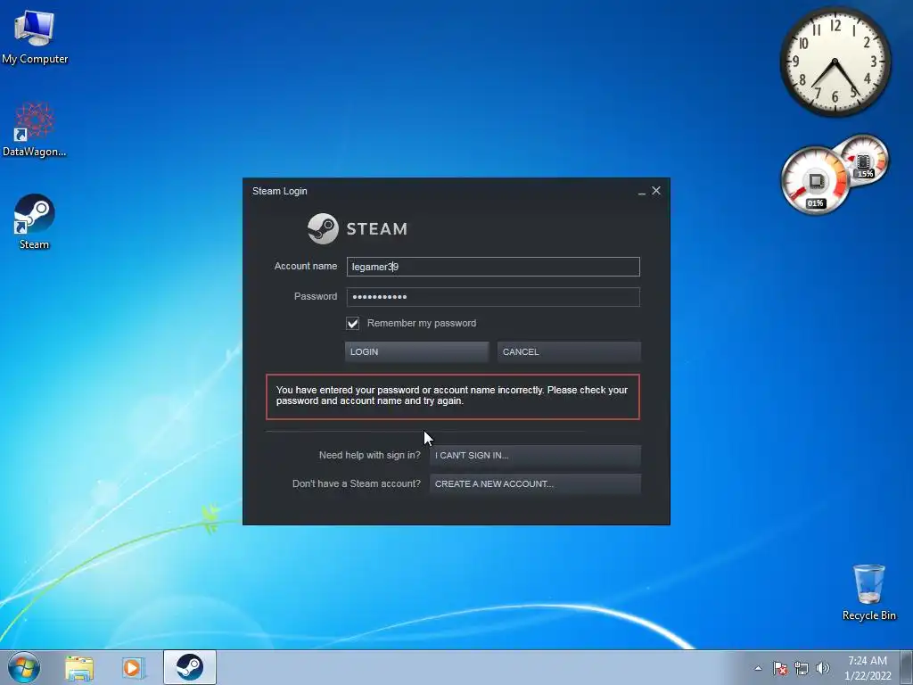Toggle the Remember my password checkbox
The image size is (913, 685).
(353, 323)
